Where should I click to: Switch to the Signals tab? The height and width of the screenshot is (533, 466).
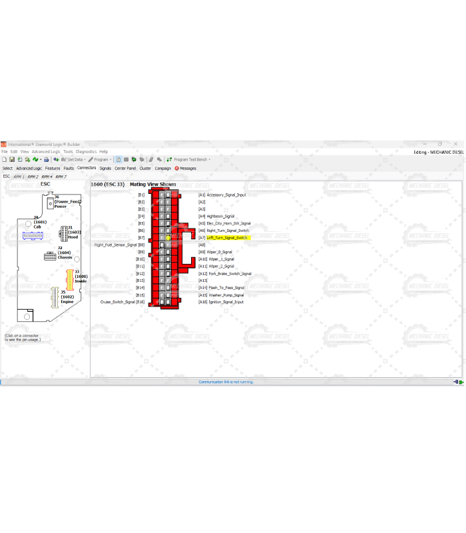105,169
